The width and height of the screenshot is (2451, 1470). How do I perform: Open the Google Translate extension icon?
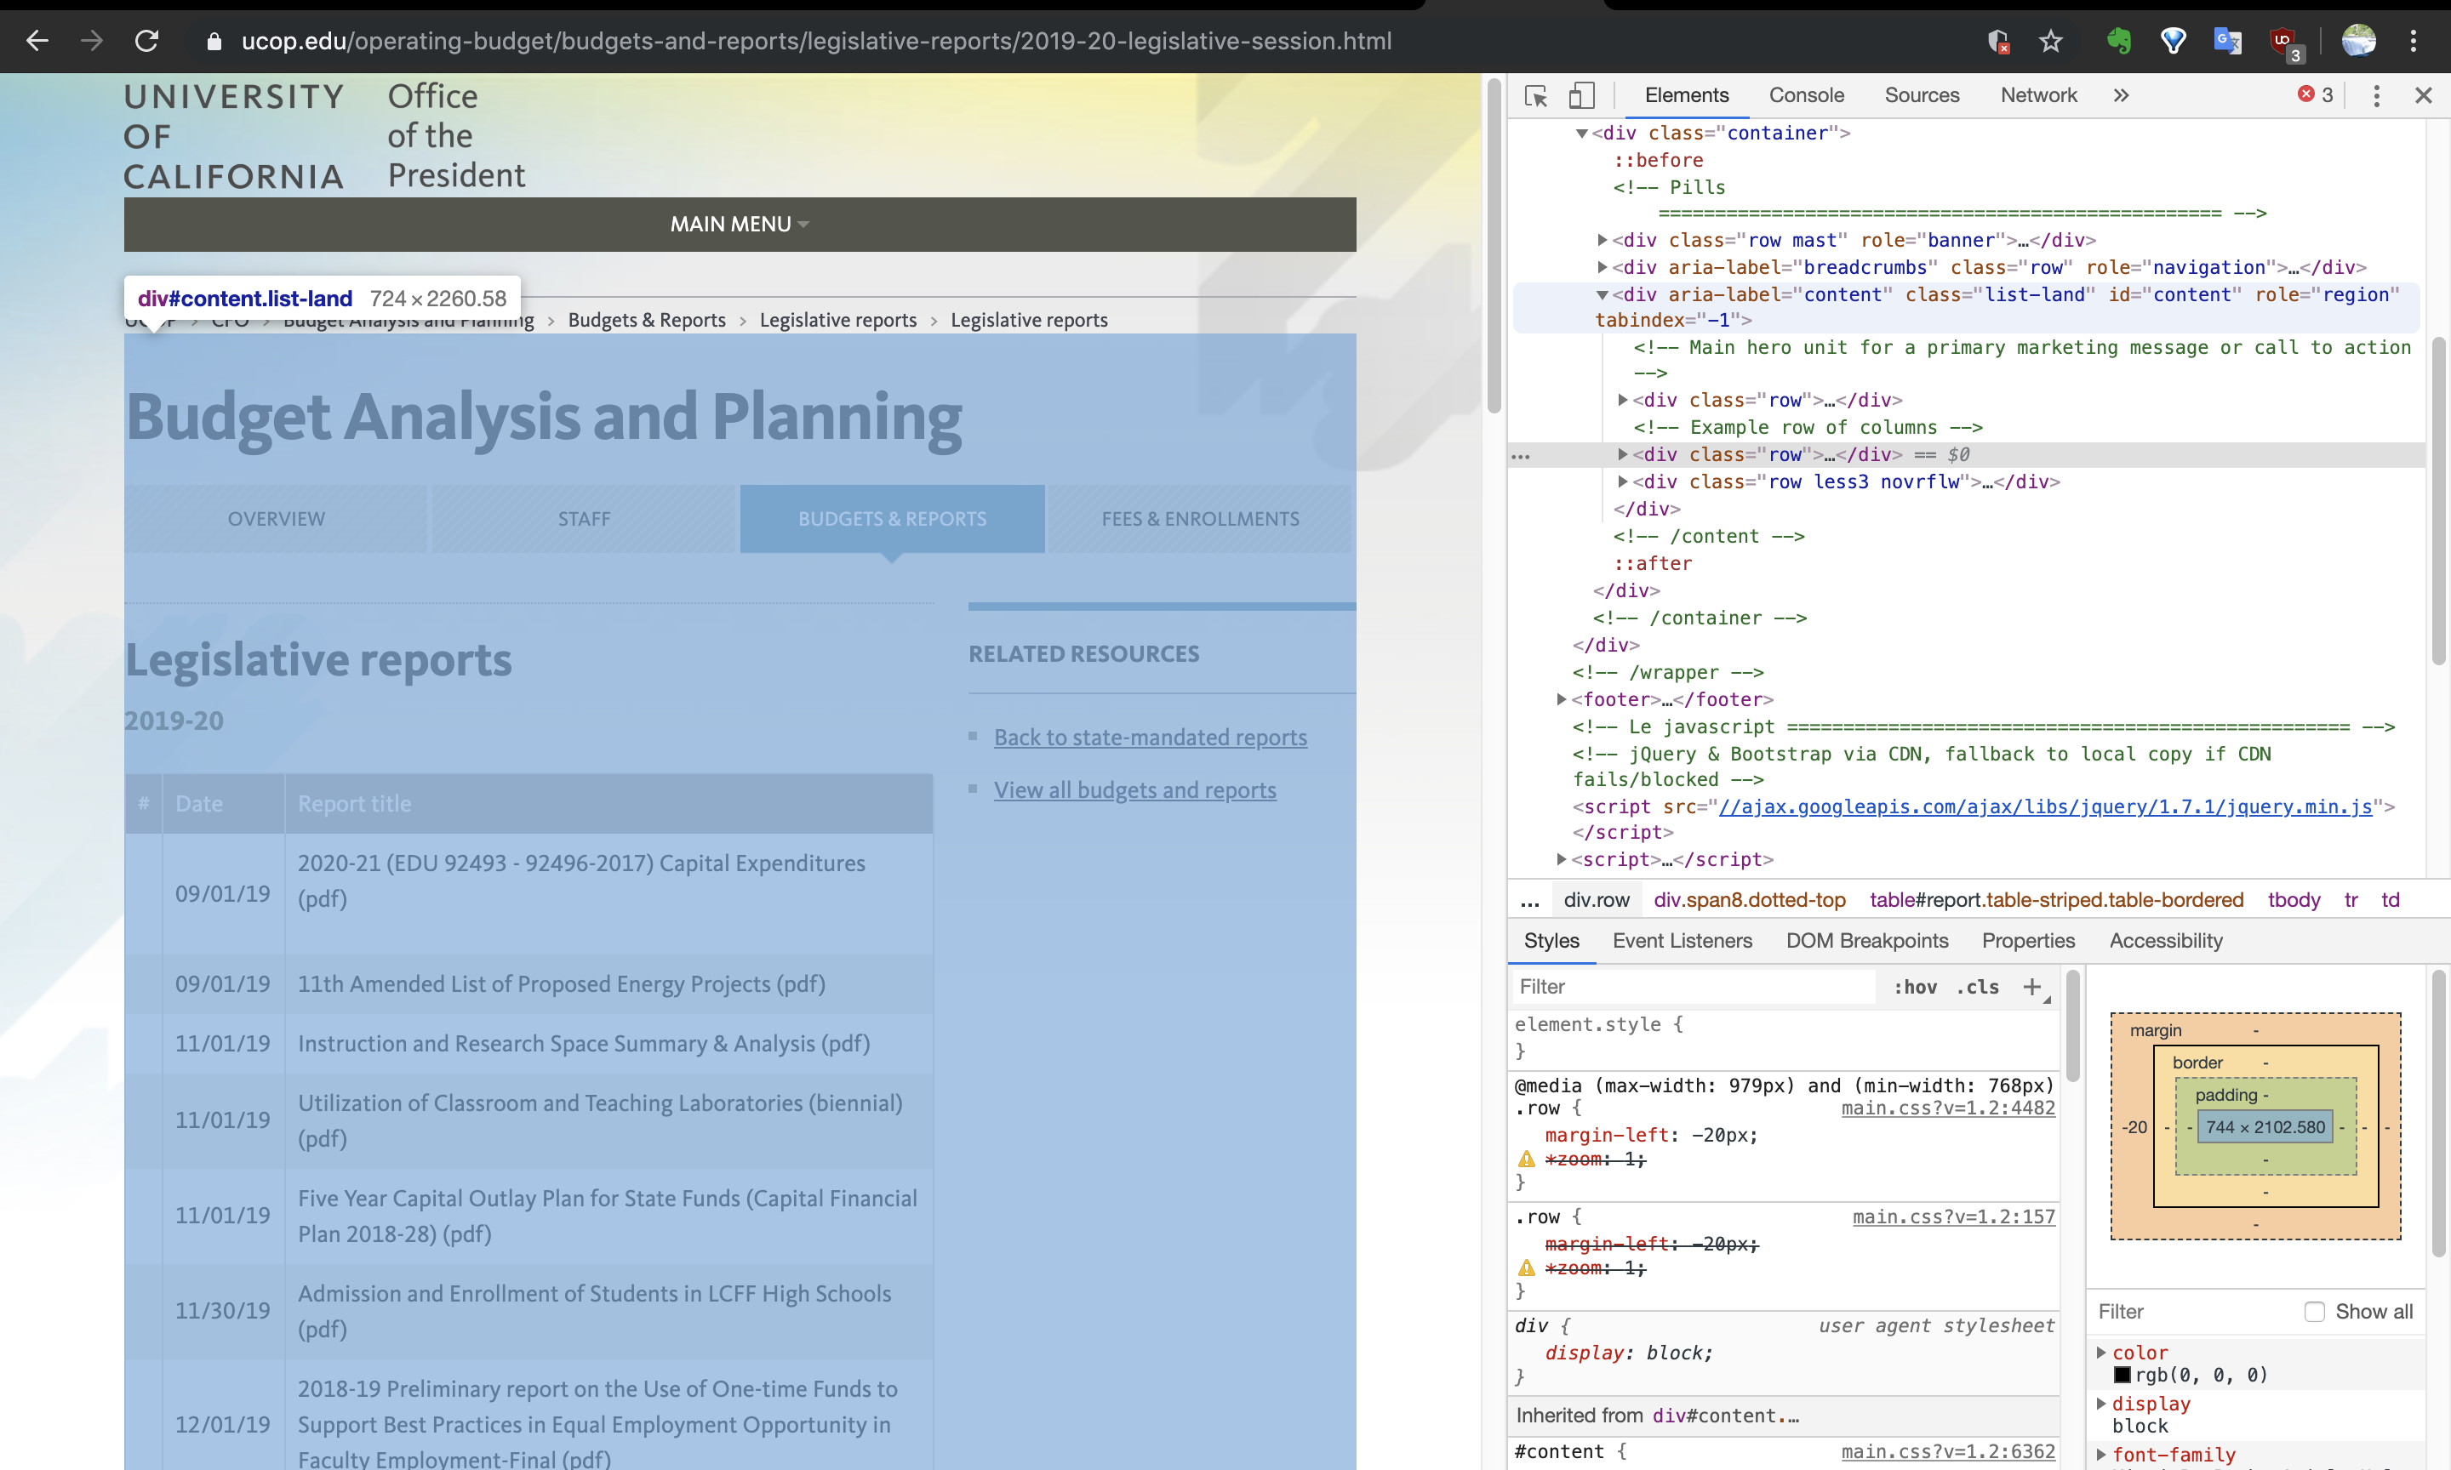2227,41
